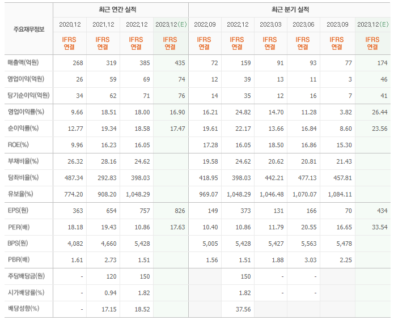Image resolution: width=394 pixels, height=320 pixels.
Task: Click the ROE value 15.30
Action: [x=344, y=145]
